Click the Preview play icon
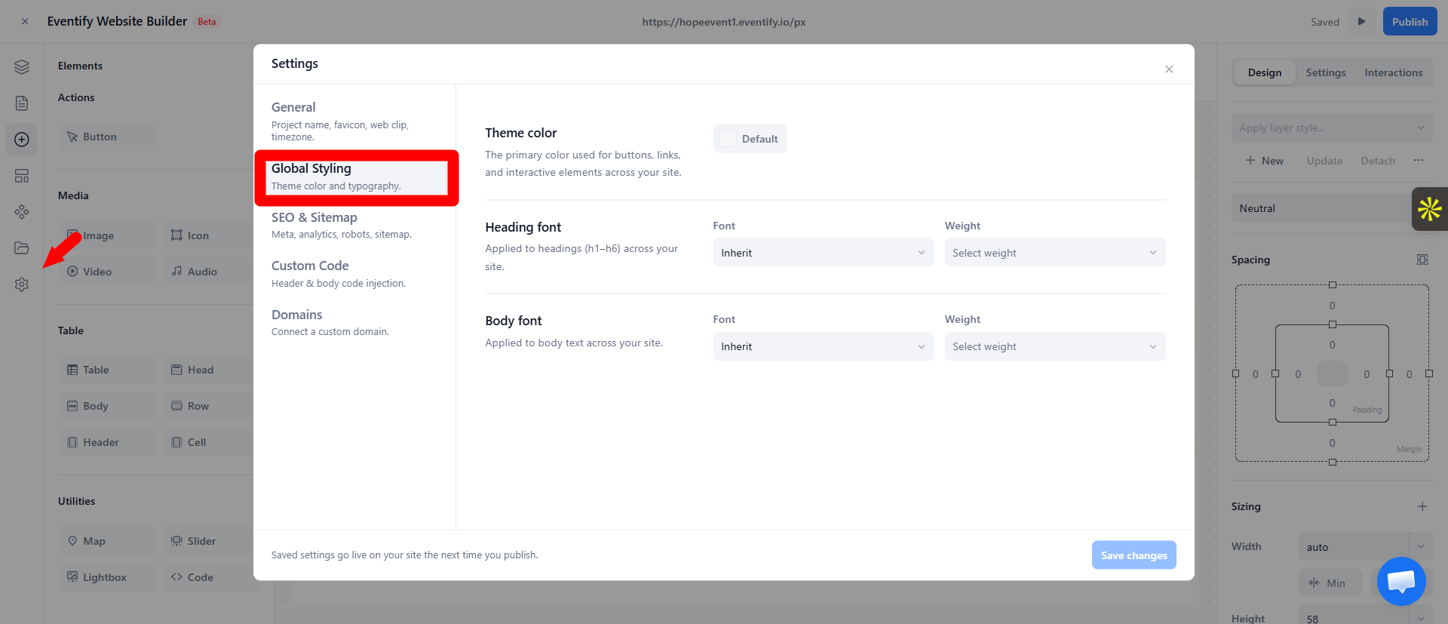The height and width of the screenshot is (624, 1448). click(x=1361, y=22)
